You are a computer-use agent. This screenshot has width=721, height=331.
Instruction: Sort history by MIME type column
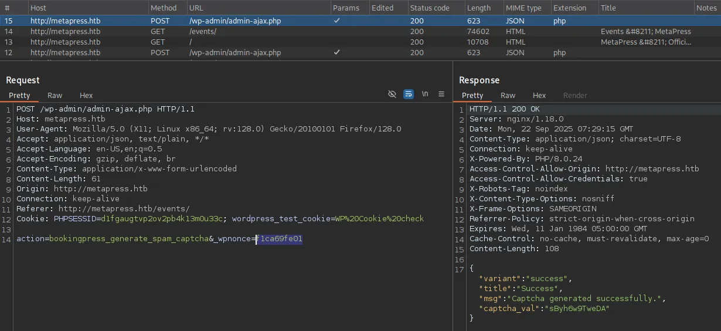point(523,8)
